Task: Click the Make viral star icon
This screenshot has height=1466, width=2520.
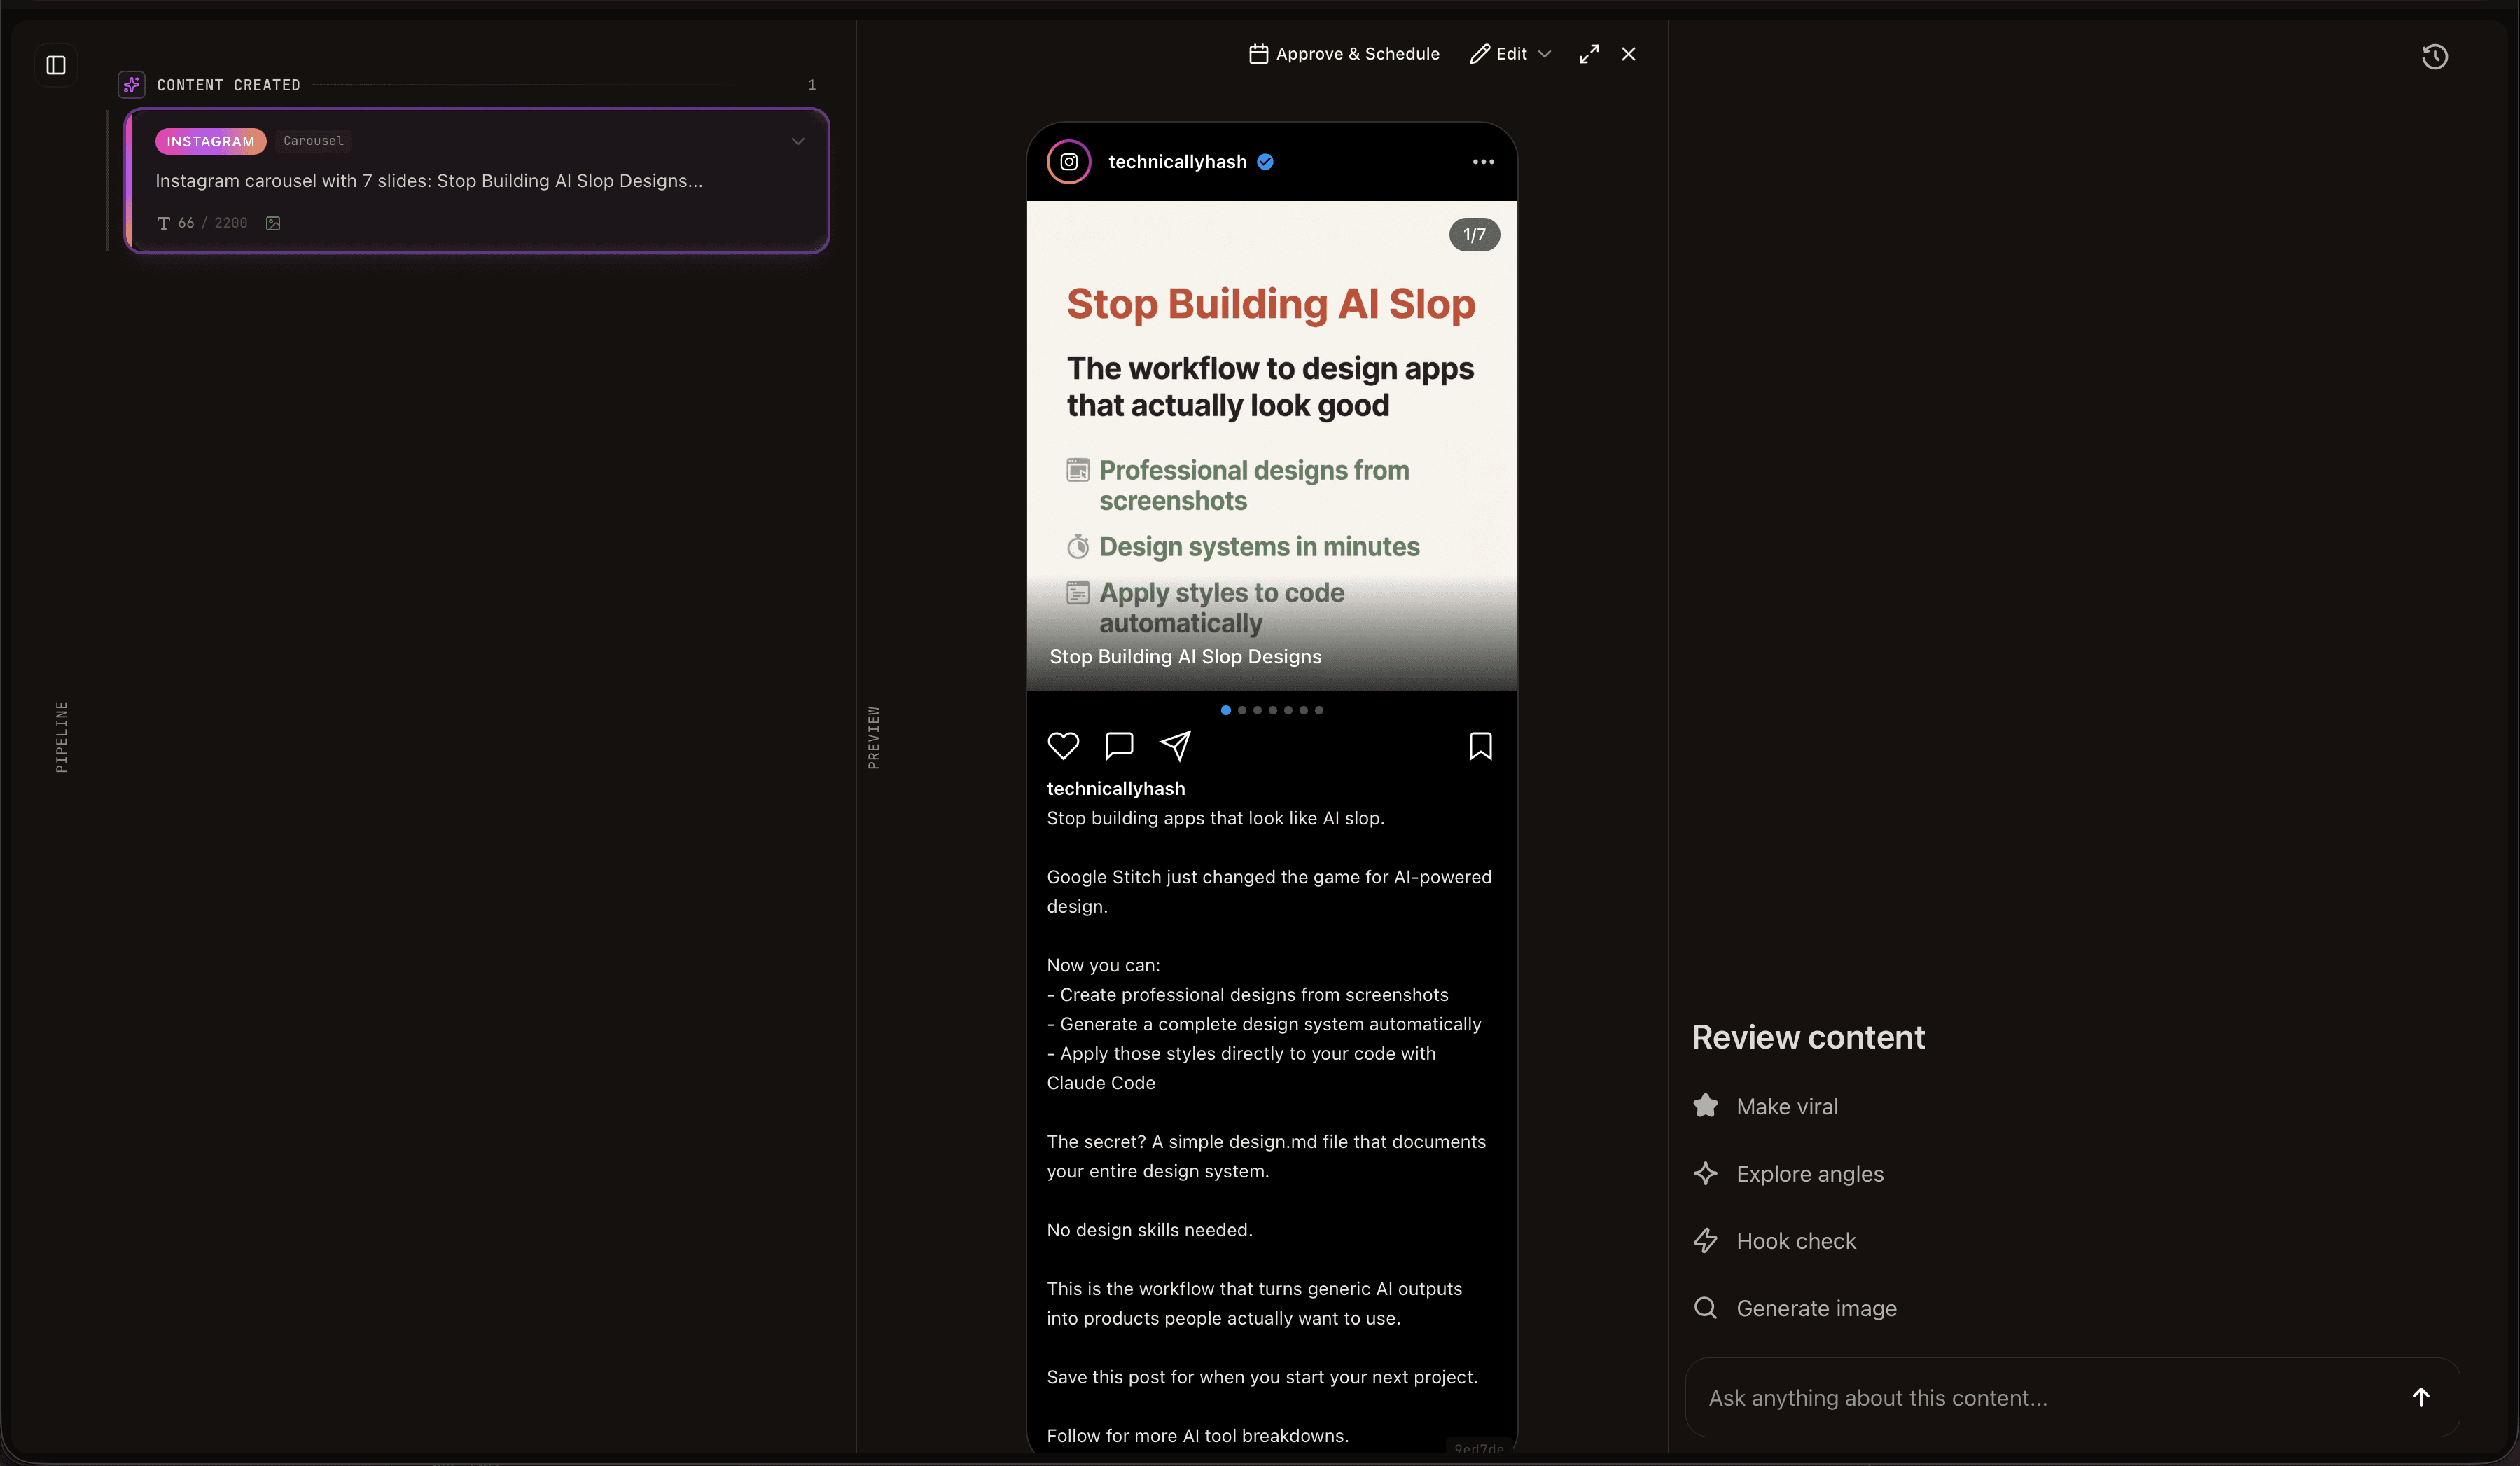Action: (x=1706, y=1106)
